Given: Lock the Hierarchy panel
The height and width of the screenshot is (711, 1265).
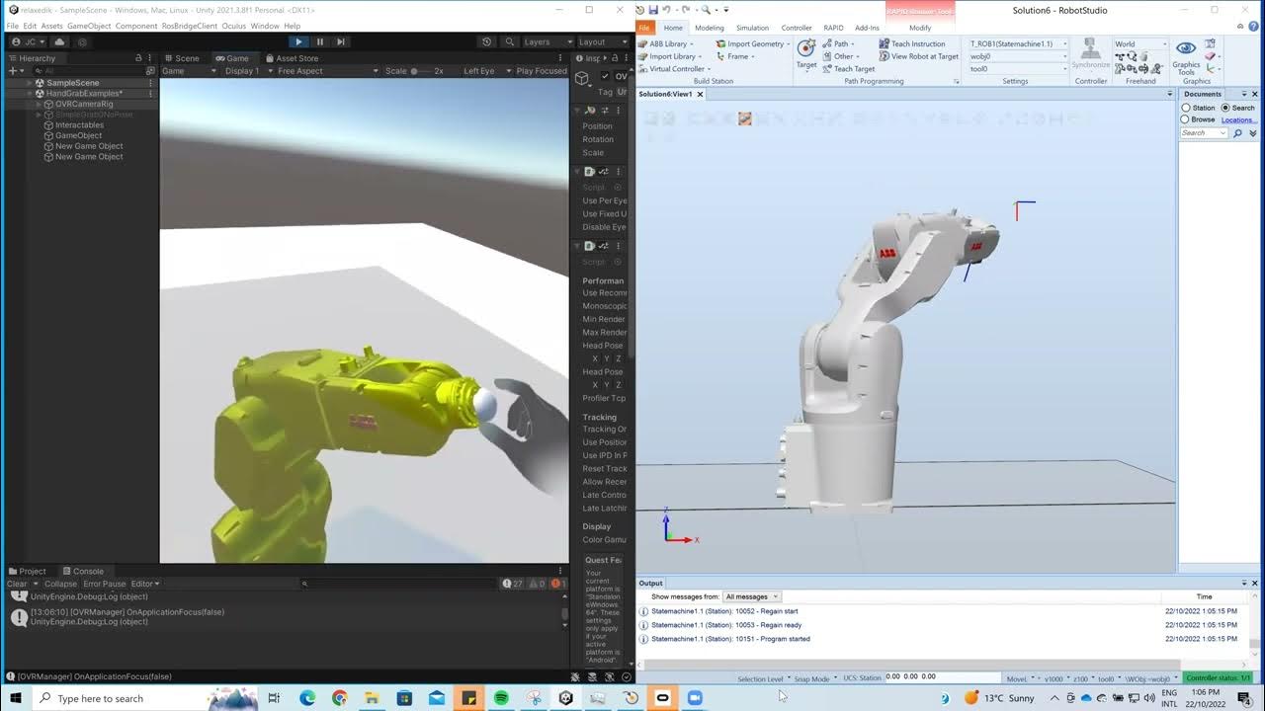Looking at the screenshot, I should pos(138,58).
